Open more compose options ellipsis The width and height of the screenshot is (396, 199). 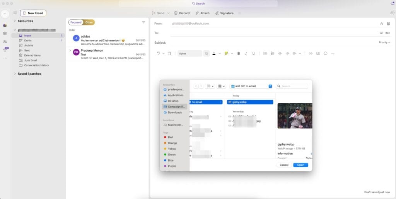[240, 13]
